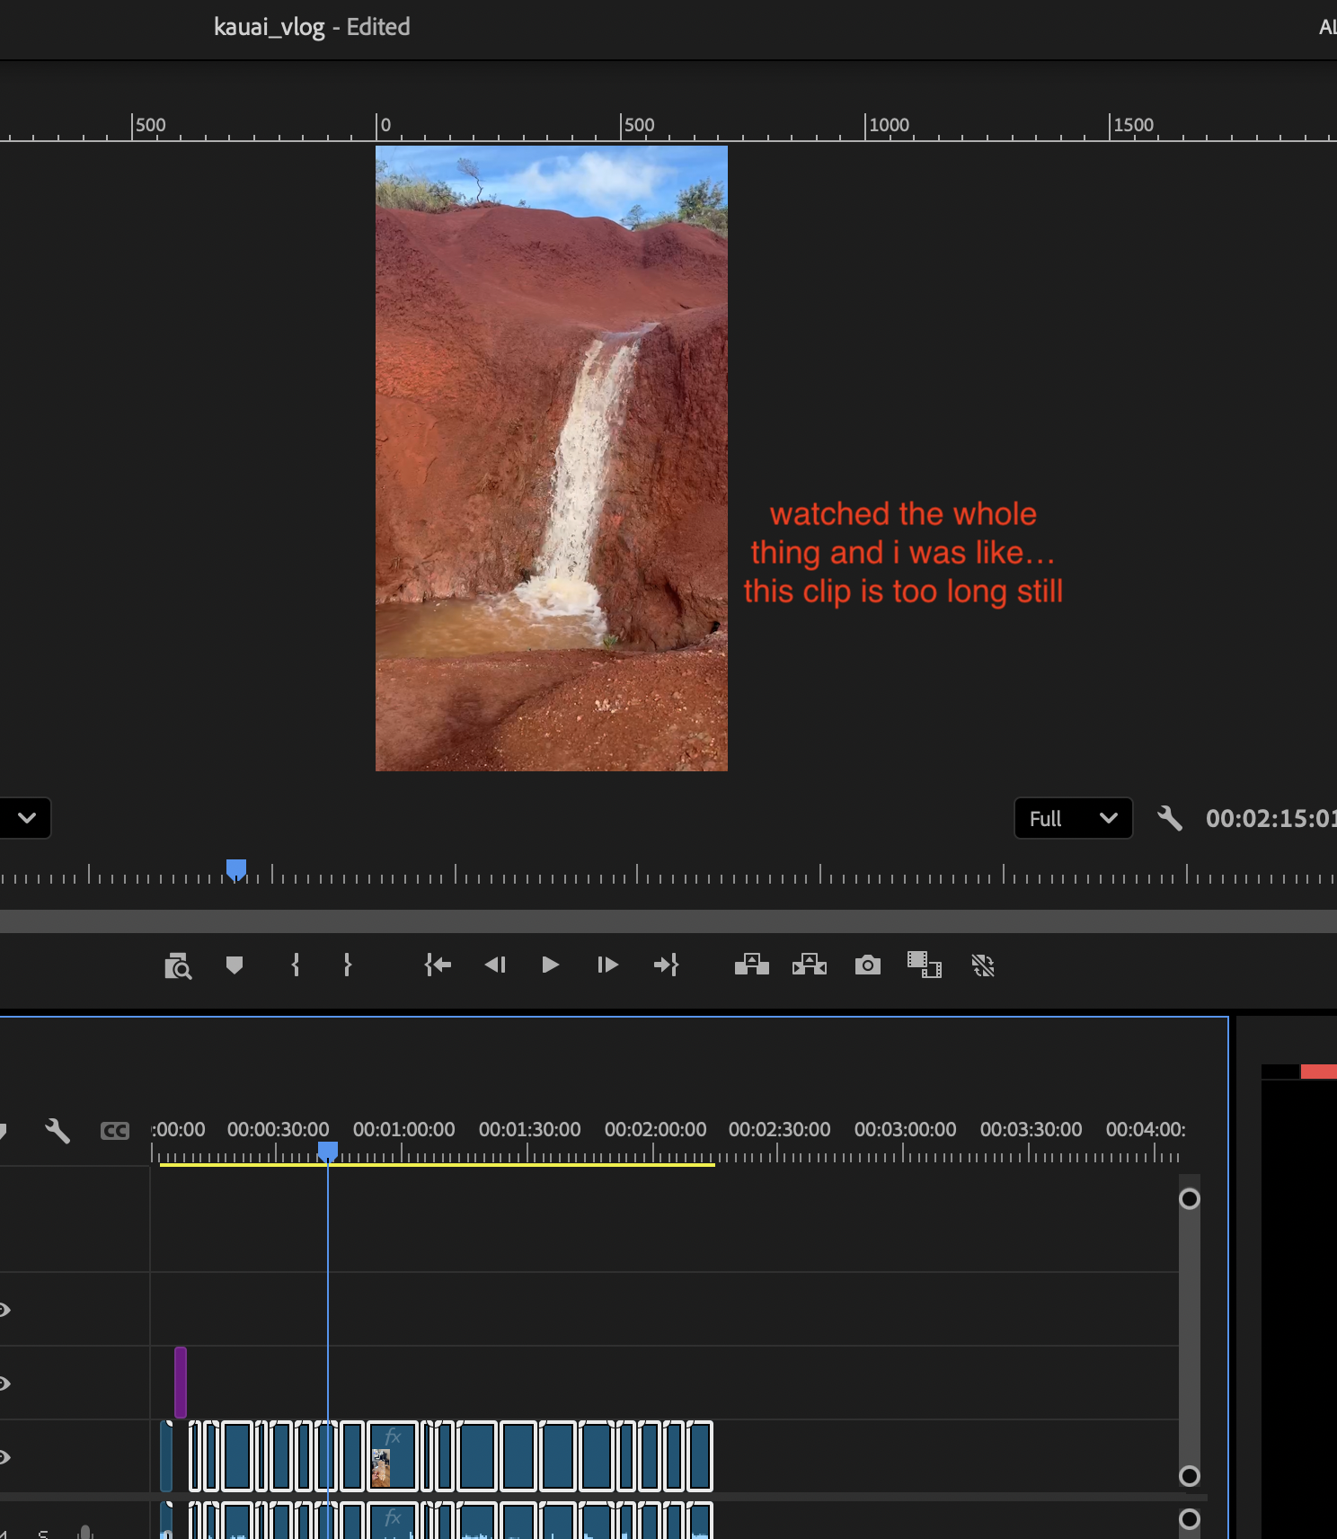Click the film-frames icon right of the camera
The width and height of the screenshot is (1337, 1539).
[925, 965]
